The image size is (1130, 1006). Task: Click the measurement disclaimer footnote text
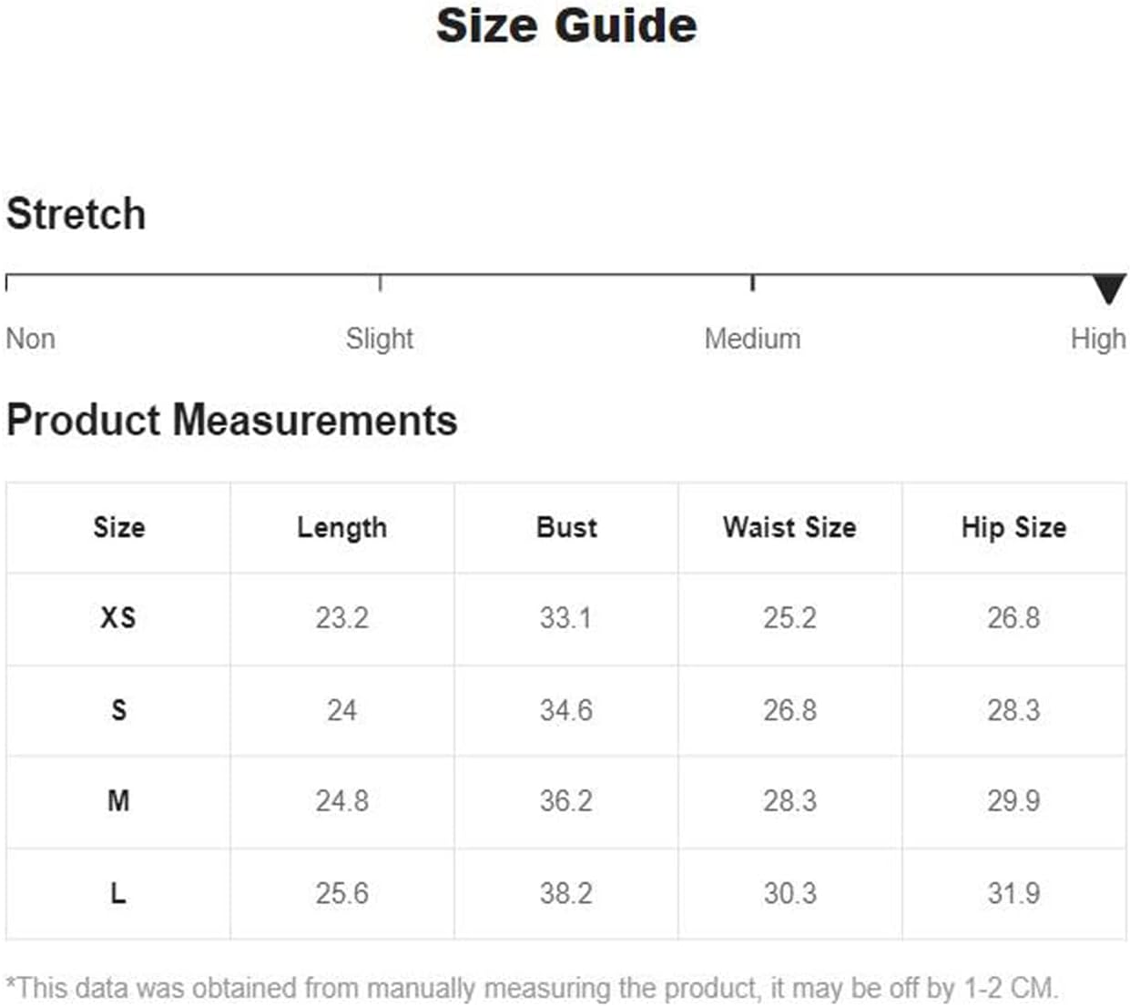[x=532, y=988]
